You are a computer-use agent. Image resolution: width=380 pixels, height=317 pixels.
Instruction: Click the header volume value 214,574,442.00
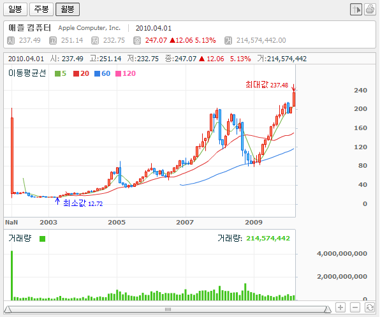261,40
